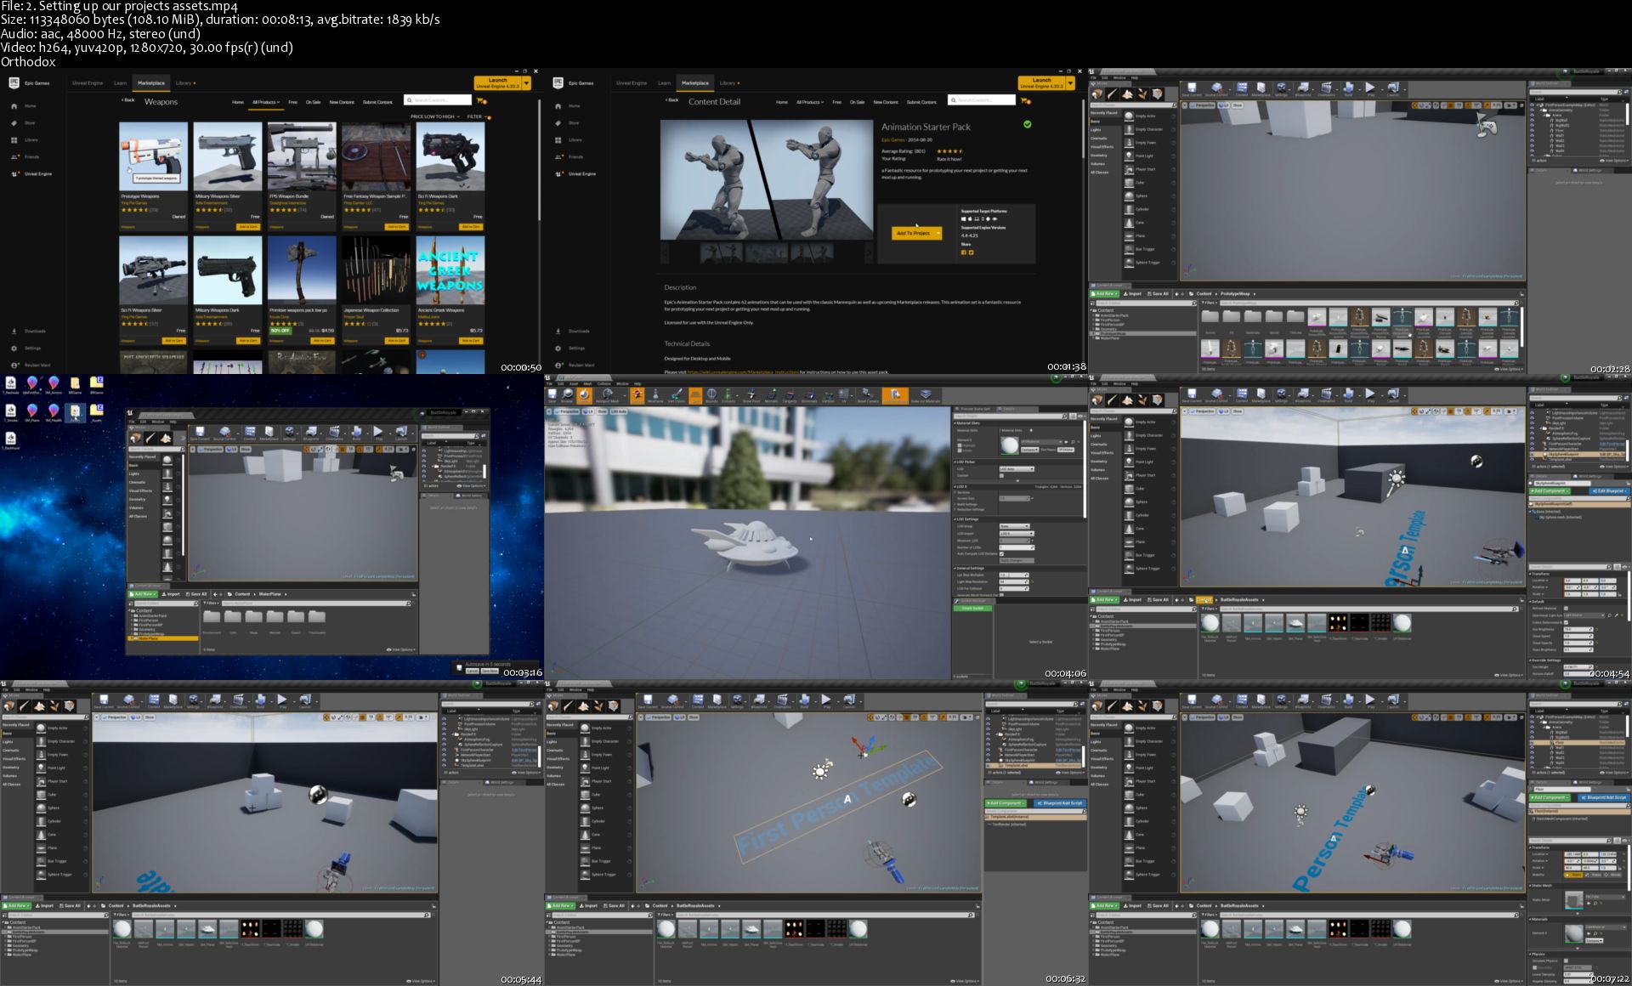The image size is (1632, 986).
Task: Select the WaterPlane folder in the 00:02:28 tree
Action: click(1108, 338)
